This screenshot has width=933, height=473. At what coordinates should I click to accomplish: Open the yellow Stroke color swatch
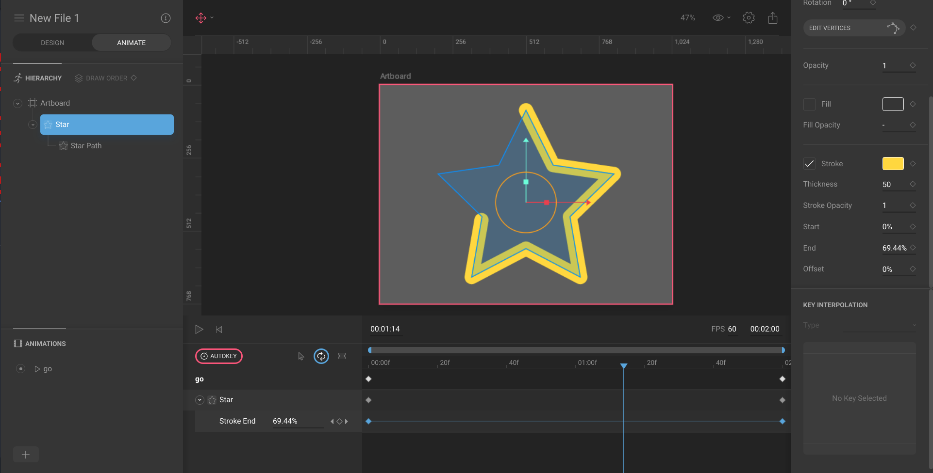coord(893,164)
